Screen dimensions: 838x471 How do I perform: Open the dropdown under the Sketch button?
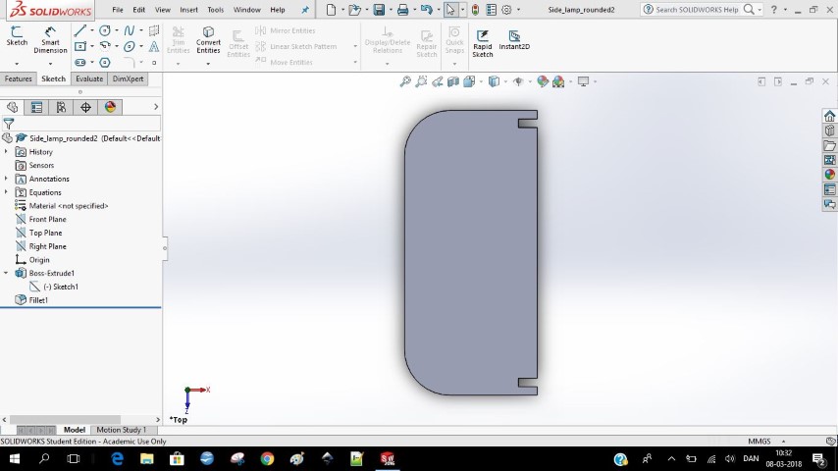pyautogui.click(x=17, y=64)
